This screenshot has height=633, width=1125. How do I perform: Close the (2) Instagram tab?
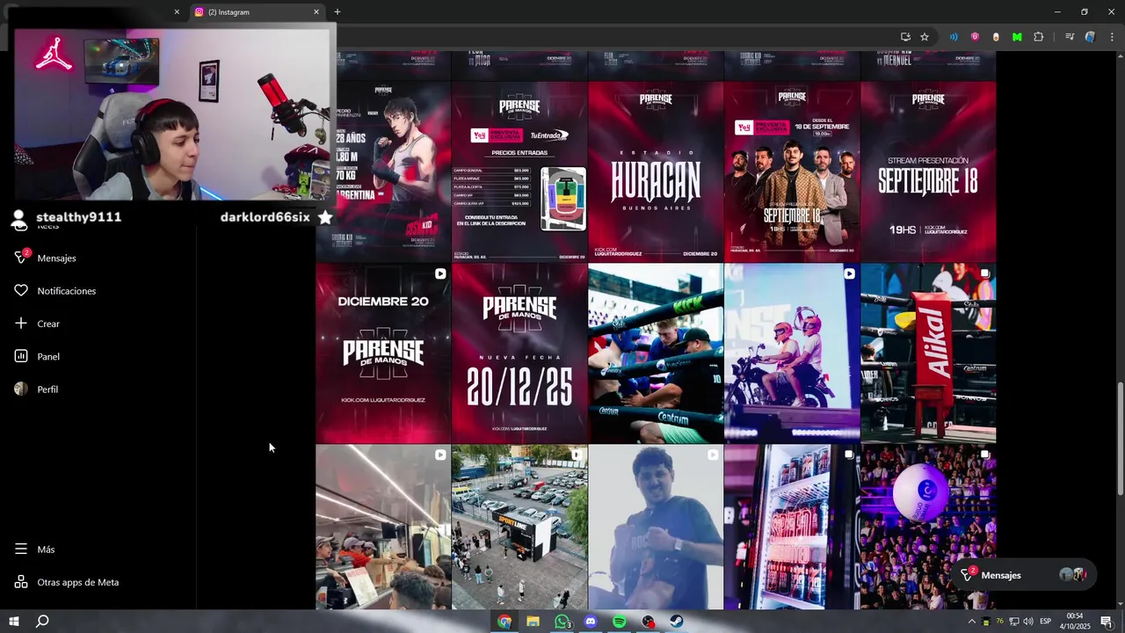click(x=316, y=12)
